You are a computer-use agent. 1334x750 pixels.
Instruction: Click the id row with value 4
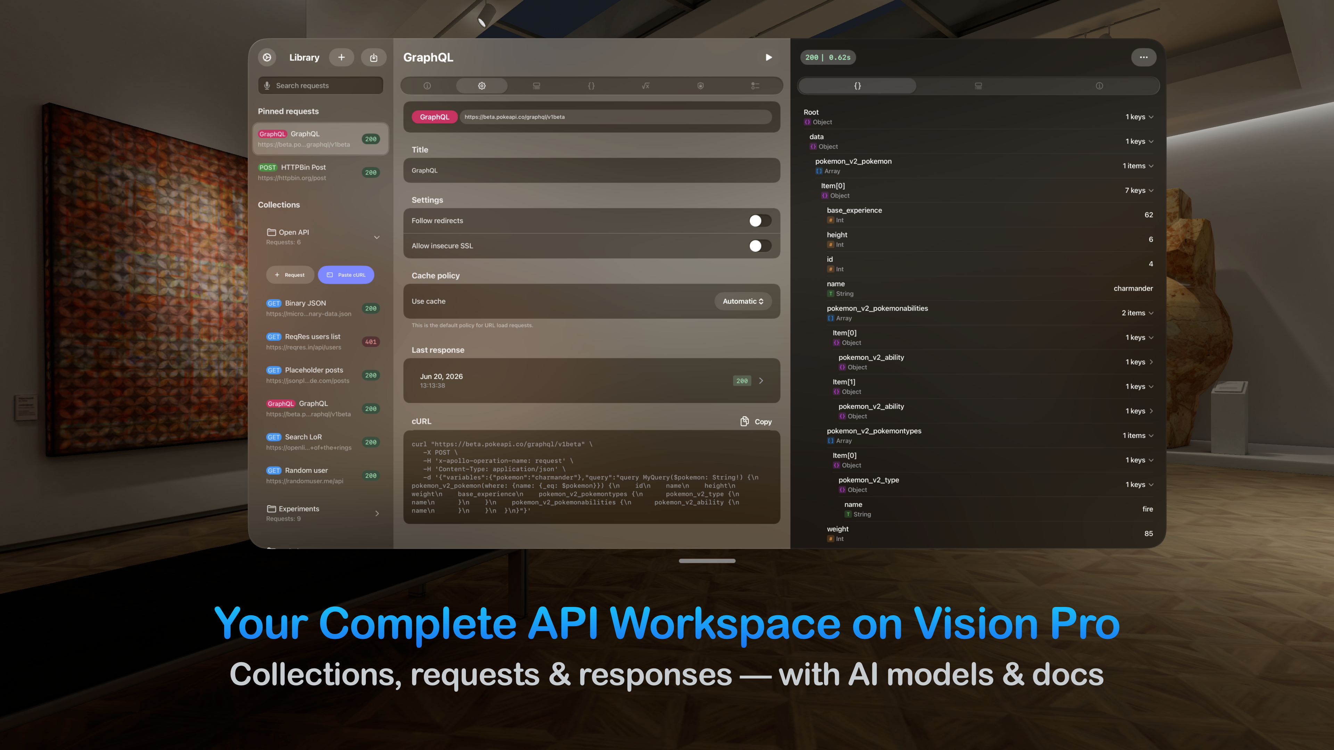(x=990, y=264)
